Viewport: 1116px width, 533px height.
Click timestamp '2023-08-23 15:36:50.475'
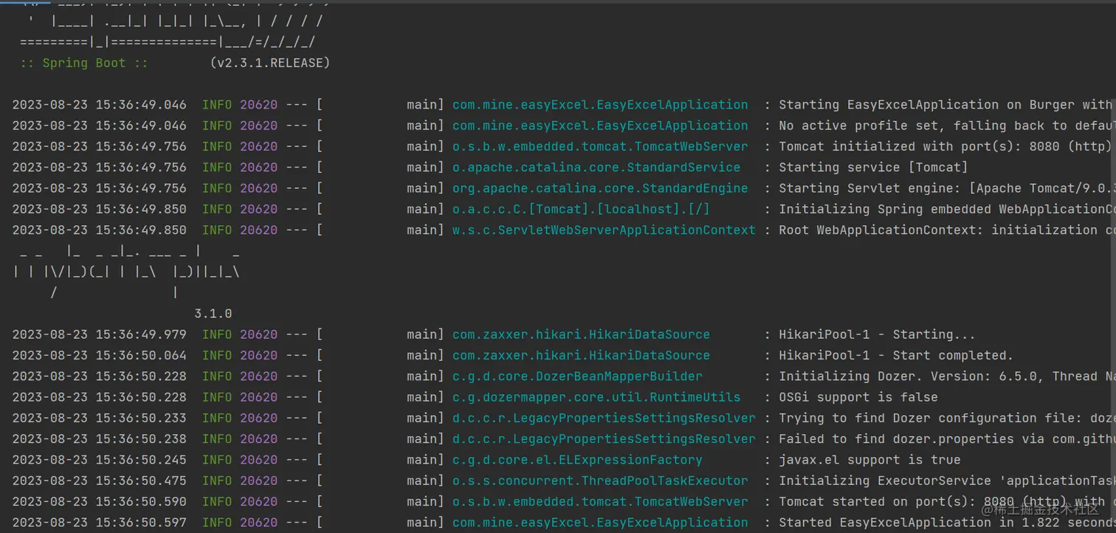coord(100,481)
